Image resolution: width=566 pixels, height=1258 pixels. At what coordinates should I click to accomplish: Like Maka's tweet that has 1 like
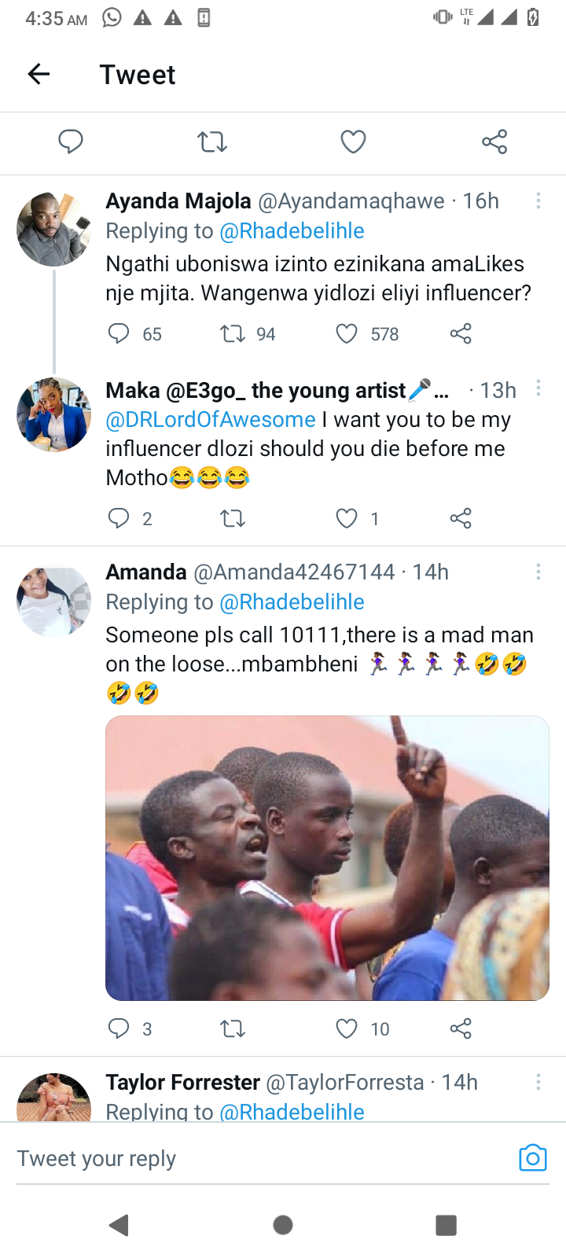pos(347,518)
